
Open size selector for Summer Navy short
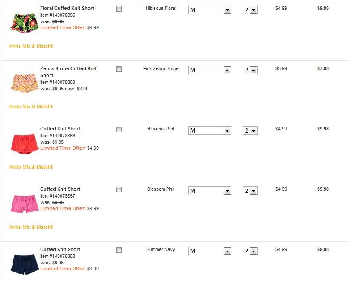coord(210,251)
